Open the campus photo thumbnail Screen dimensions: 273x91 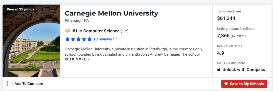point(31,41)
